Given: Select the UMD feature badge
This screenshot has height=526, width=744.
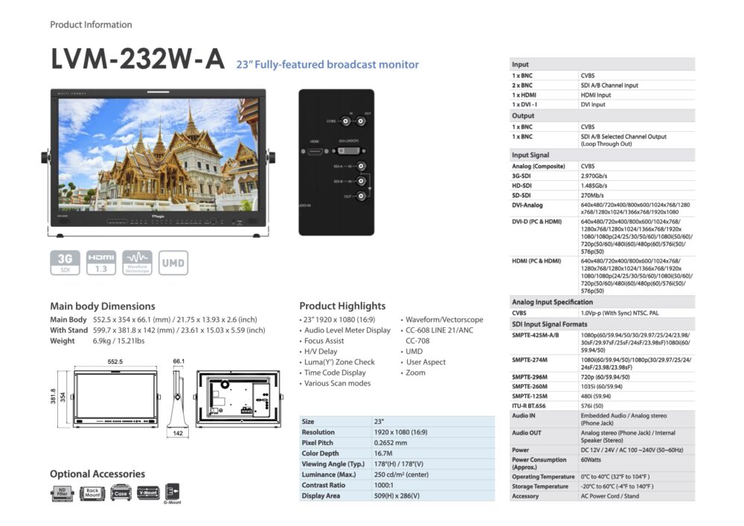Looking at the screenshot, I should 173,262.
